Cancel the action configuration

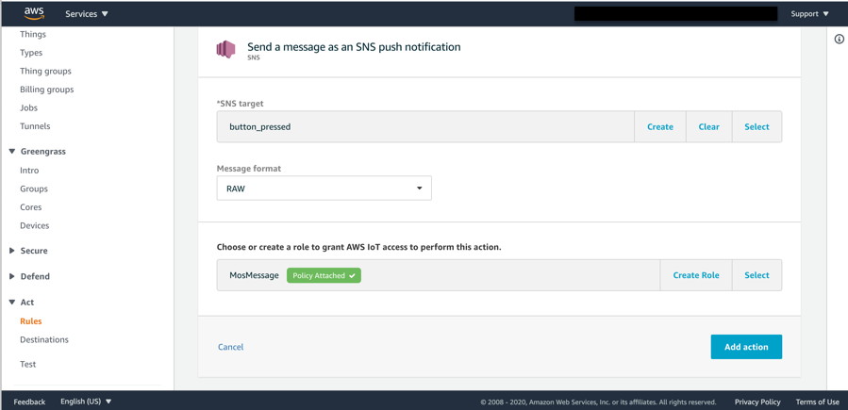point(230,348)
